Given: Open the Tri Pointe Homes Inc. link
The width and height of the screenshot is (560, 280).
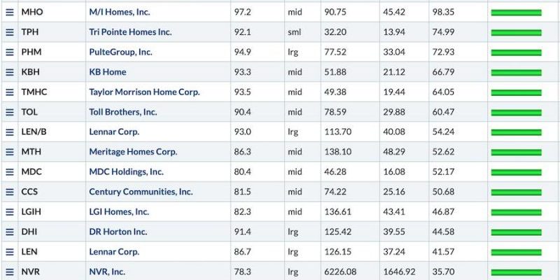Looking at the screenshot, I should point(130,32).
